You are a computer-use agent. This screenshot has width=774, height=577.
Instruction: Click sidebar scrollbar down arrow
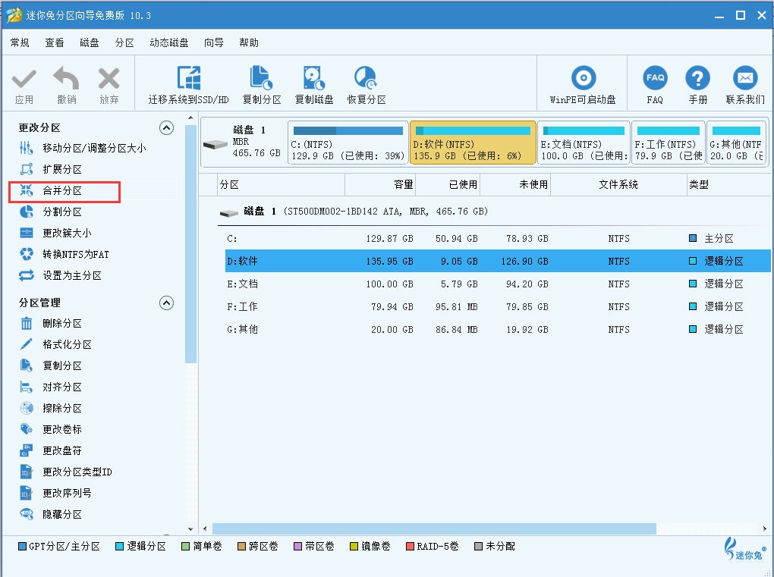pos(190,528)
